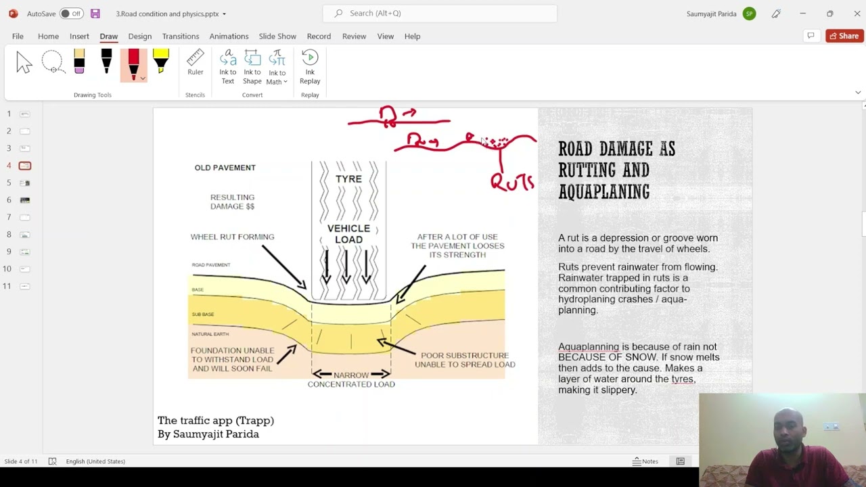Click Slide 4 of 11 status text
The image size is (866, 487).
[x=21, y=461]
